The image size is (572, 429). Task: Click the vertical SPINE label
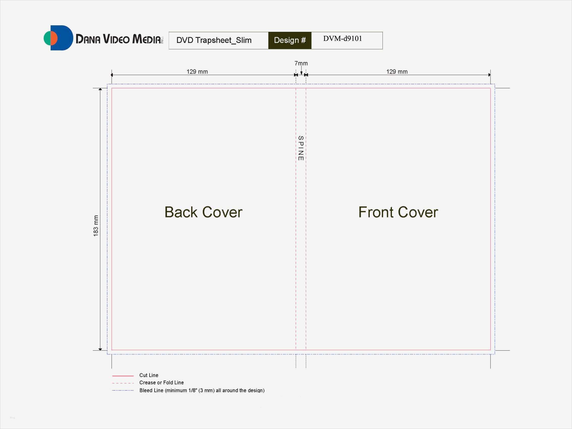coord(301,148)
